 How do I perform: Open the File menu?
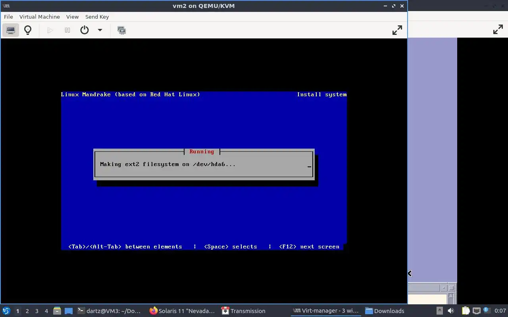coord(8,17)
